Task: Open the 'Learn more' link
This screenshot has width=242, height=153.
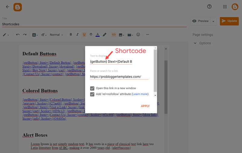Action: 140,94
